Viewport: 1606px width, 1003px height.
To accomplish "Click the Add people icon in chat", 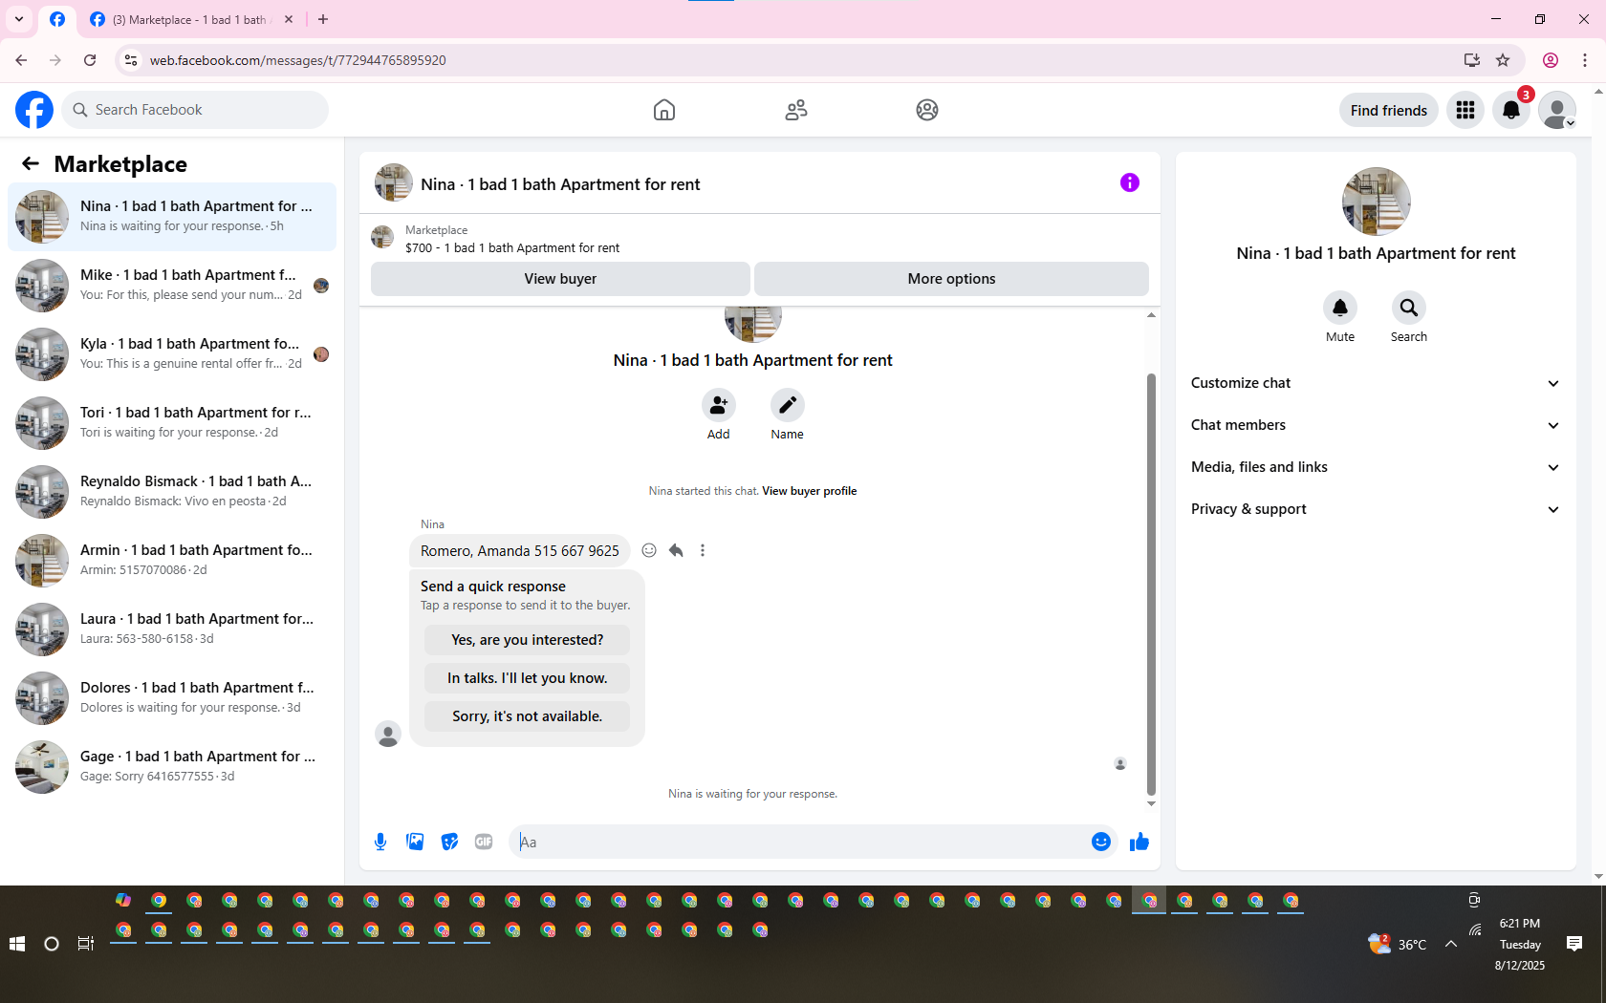I will [719, 405].
